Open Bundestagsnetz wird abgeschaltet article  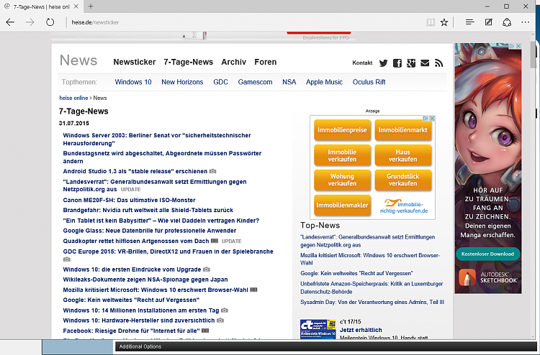click(162, 157)
